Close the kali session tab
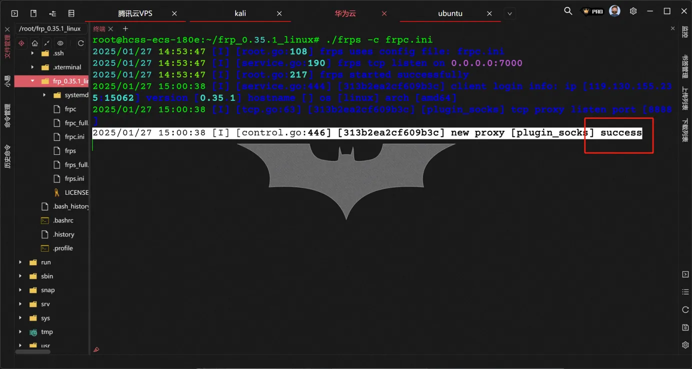 [280, 13]
